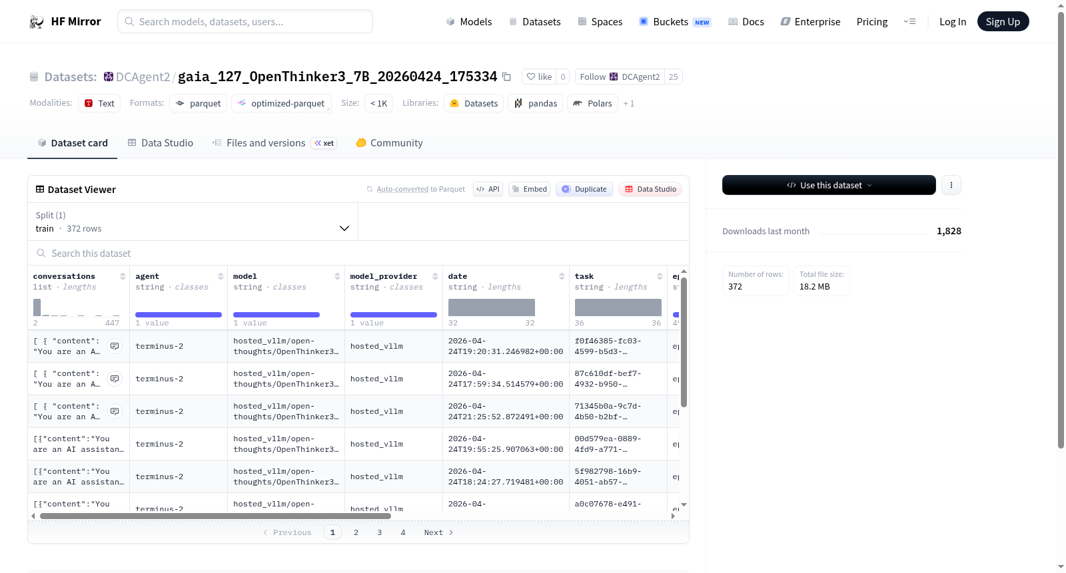Click the date lengths histogram bar
Image resolution: width=1066 pixels, height=573 pixels.
tap(492, 307)
